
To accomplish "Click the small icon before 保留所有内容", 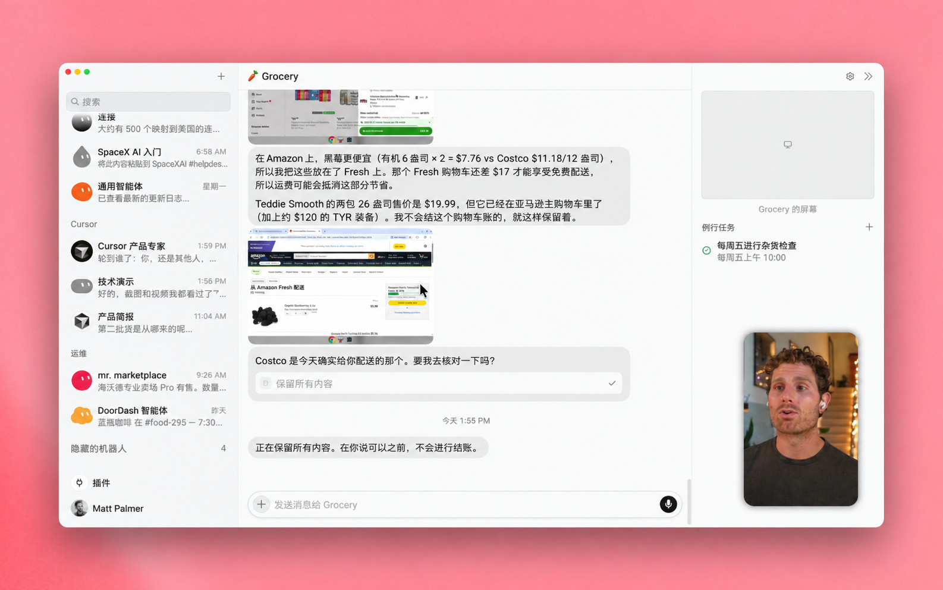I will coord(266,383).
